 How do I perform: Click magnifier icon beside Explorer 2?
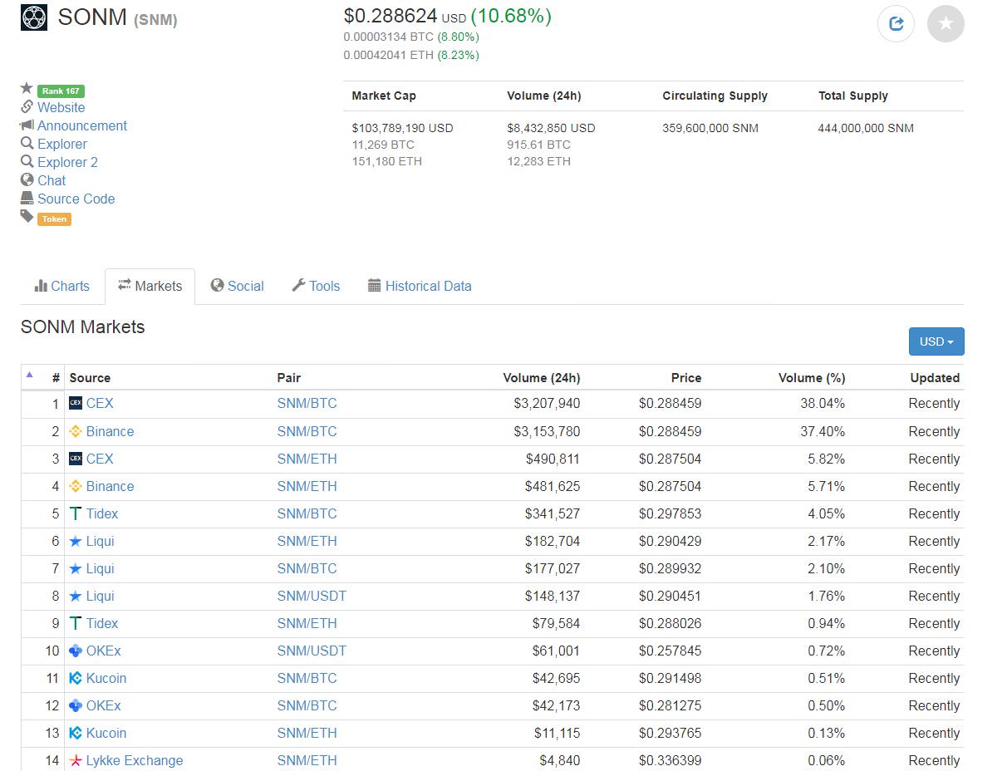coord(27,161)
